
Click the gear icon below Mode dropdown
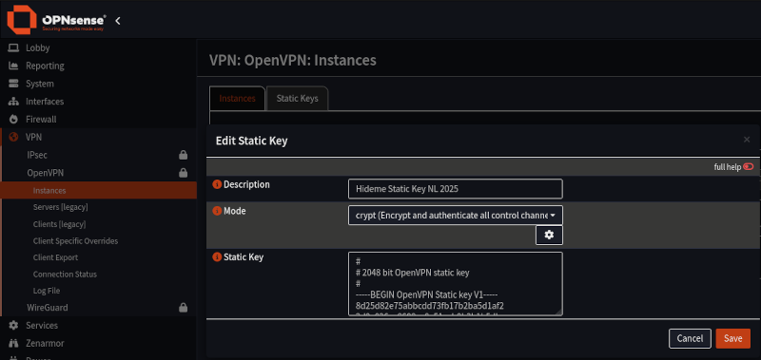[549, 235]
